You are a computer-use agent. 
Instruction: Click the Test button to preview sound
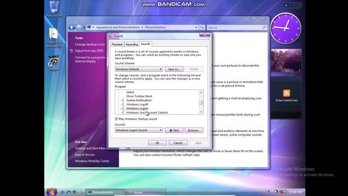click(174, 131)
